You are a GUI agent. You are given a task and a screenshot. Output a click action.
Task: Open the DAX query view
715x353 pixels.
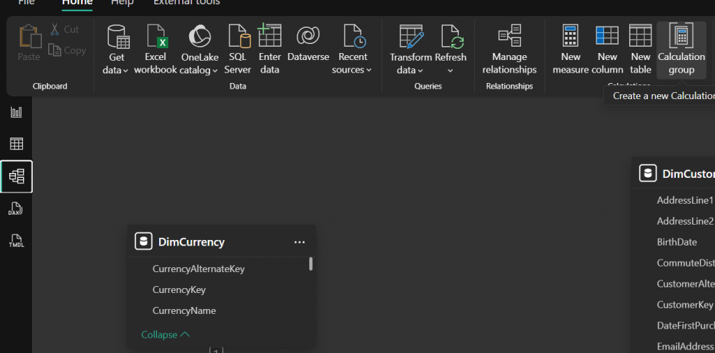click(x=16, y=209)
